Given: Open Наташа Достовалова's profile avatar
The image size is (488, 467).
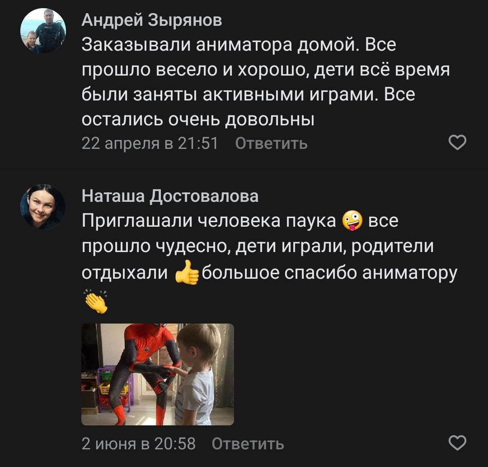Looking at the screenshot, I should click(43, 207).
